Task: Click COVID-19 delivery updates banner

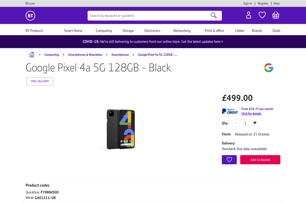Action: (x=153, y=42)
